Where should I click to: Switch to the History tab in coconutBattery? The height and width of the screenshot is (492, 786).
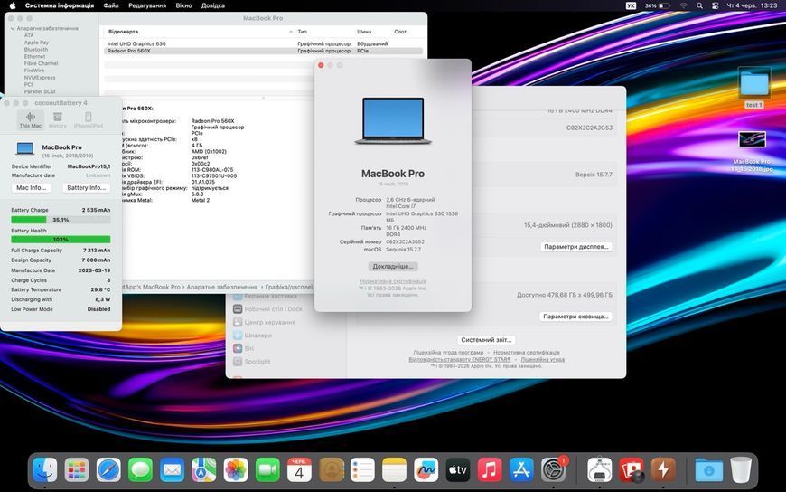(x=58, y=120)
